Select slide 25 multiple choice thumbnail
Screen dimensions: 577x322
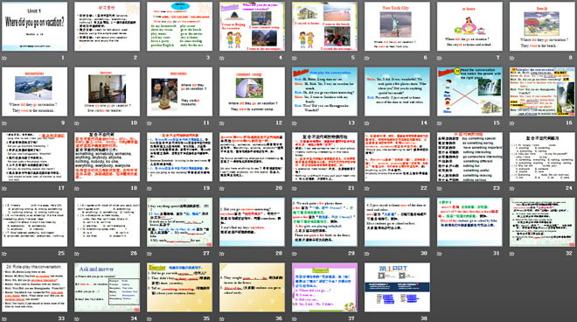[35, 222]
